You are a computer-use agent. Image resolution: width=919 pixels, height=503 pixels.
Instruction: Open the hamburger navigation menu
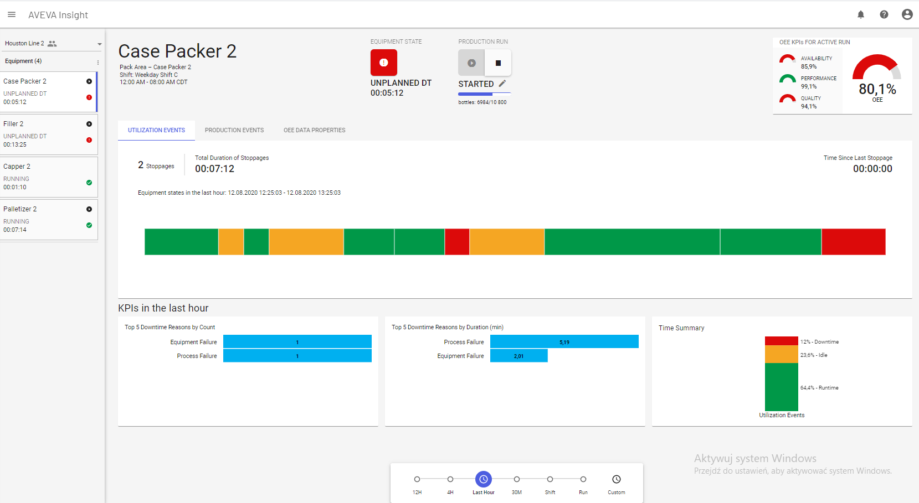(x=12, y=14)
